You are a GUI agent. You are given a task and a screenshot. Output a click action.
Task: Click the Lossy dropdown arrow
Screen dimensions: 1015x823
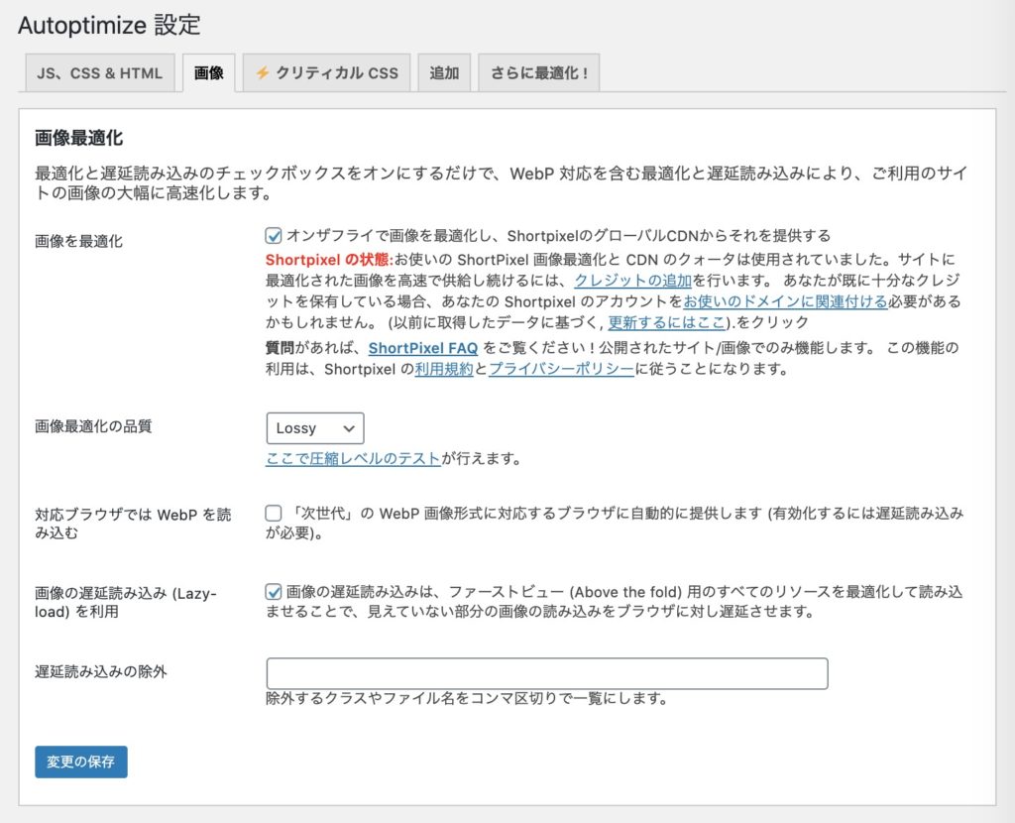point(350,428)
